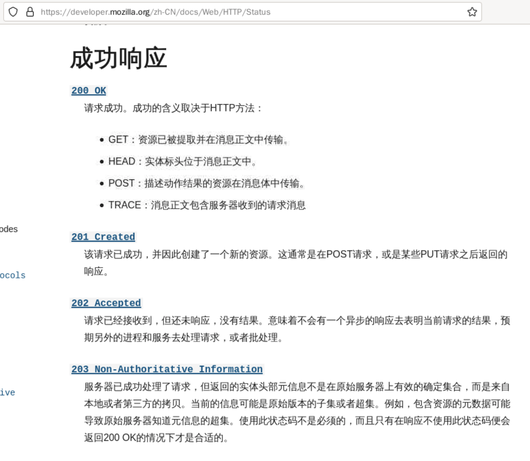Open the 203 Non-Authoritative Information link

pyautogui.click(x=167, y=369)
